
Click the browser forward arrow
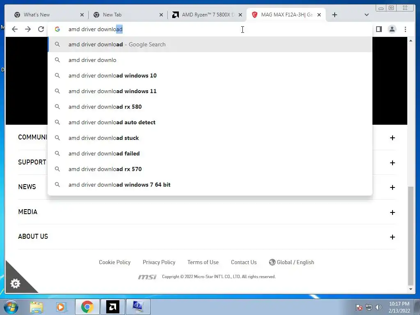click(x=28, y=29)
